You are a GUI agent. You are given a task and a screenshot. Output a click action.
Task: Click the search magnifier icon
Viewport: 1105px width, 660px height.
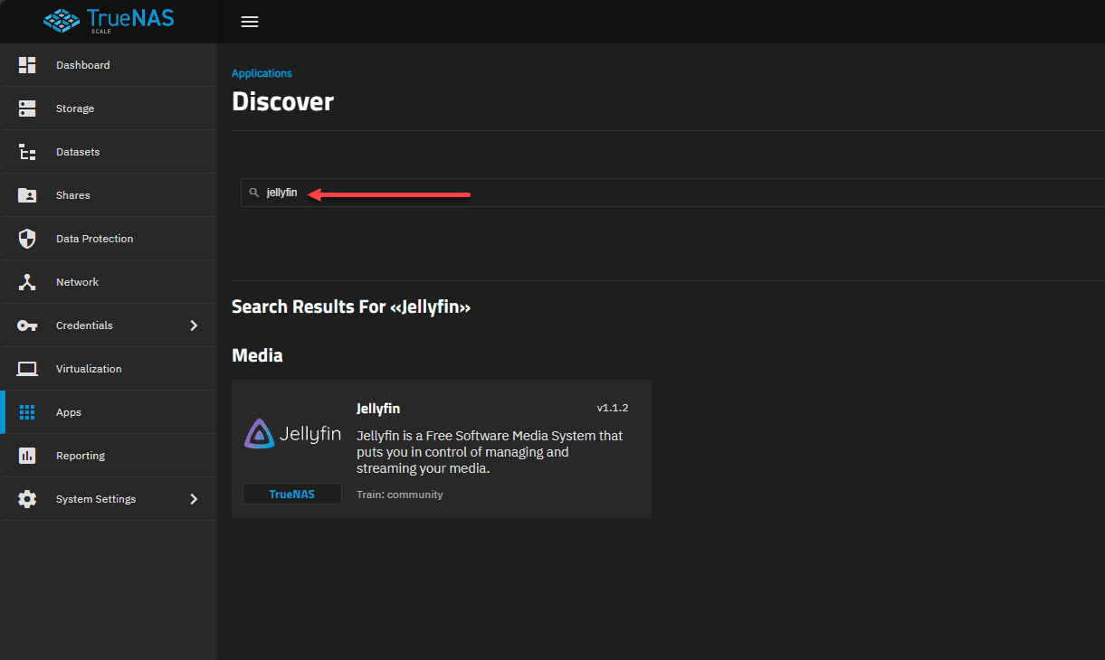[x=254, y=193]
